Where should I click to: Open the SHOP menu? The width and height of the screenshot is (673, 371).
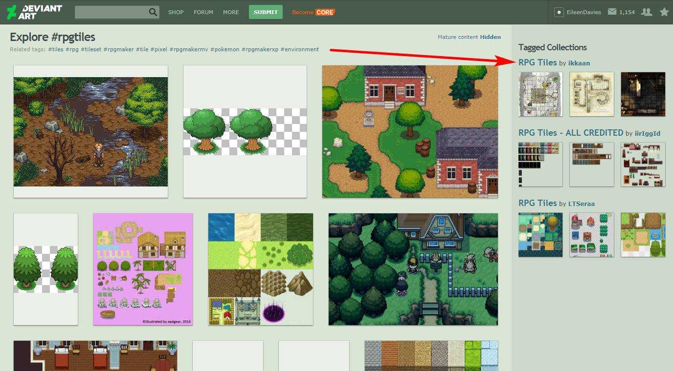[x=176, y=12]
